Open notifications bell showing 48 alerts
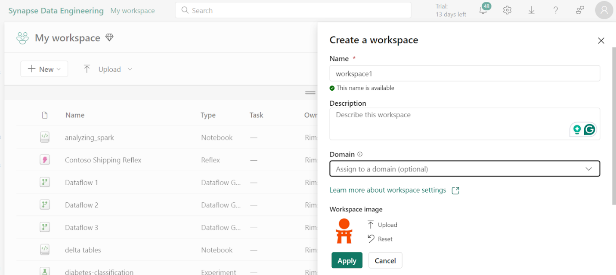 pyautogui.click(x=483, y=10)
